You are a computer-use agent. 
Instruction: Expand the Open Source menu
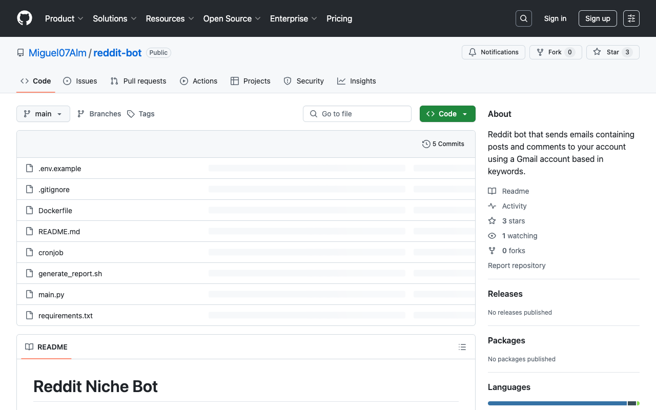tap(232, 18)
